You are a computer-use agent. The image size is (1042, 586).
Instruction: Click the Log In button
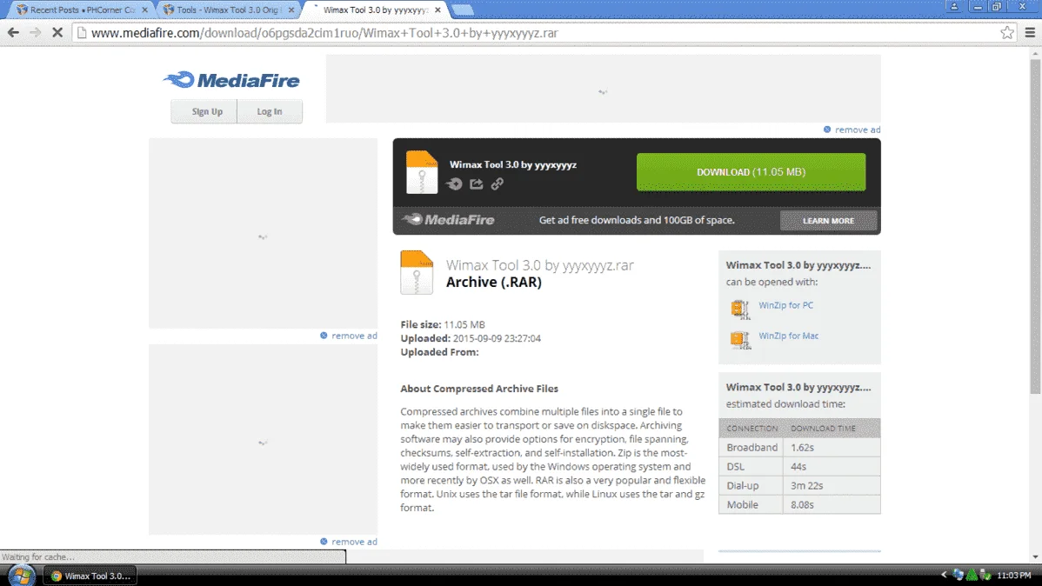point(269,111)
